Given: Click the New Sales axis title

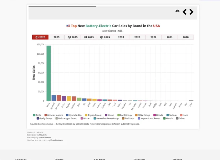Looking at the screenshot, I should [34, 73].
